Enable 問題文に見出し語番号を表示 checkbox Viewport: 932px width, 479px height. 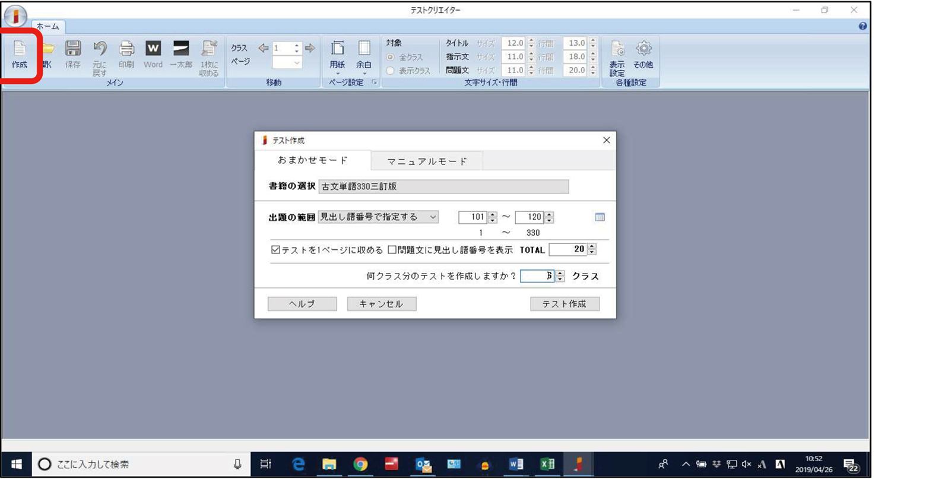(x=392, y=250)
